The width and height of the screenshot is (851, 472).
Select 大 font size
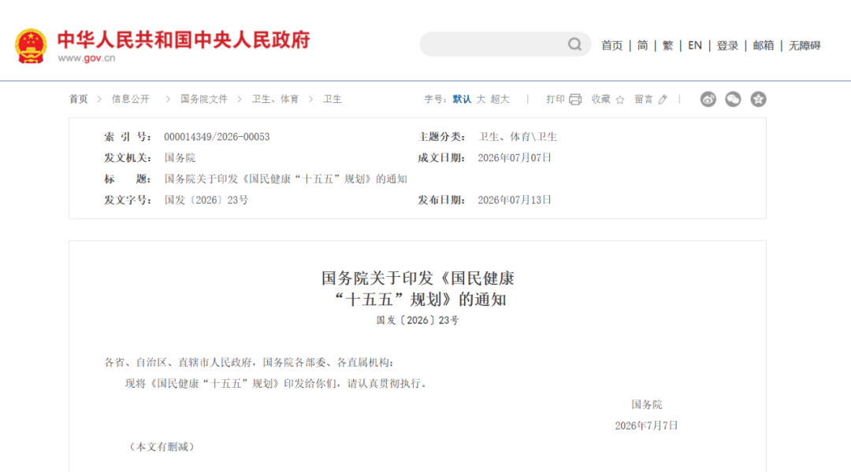click(481, 99)
